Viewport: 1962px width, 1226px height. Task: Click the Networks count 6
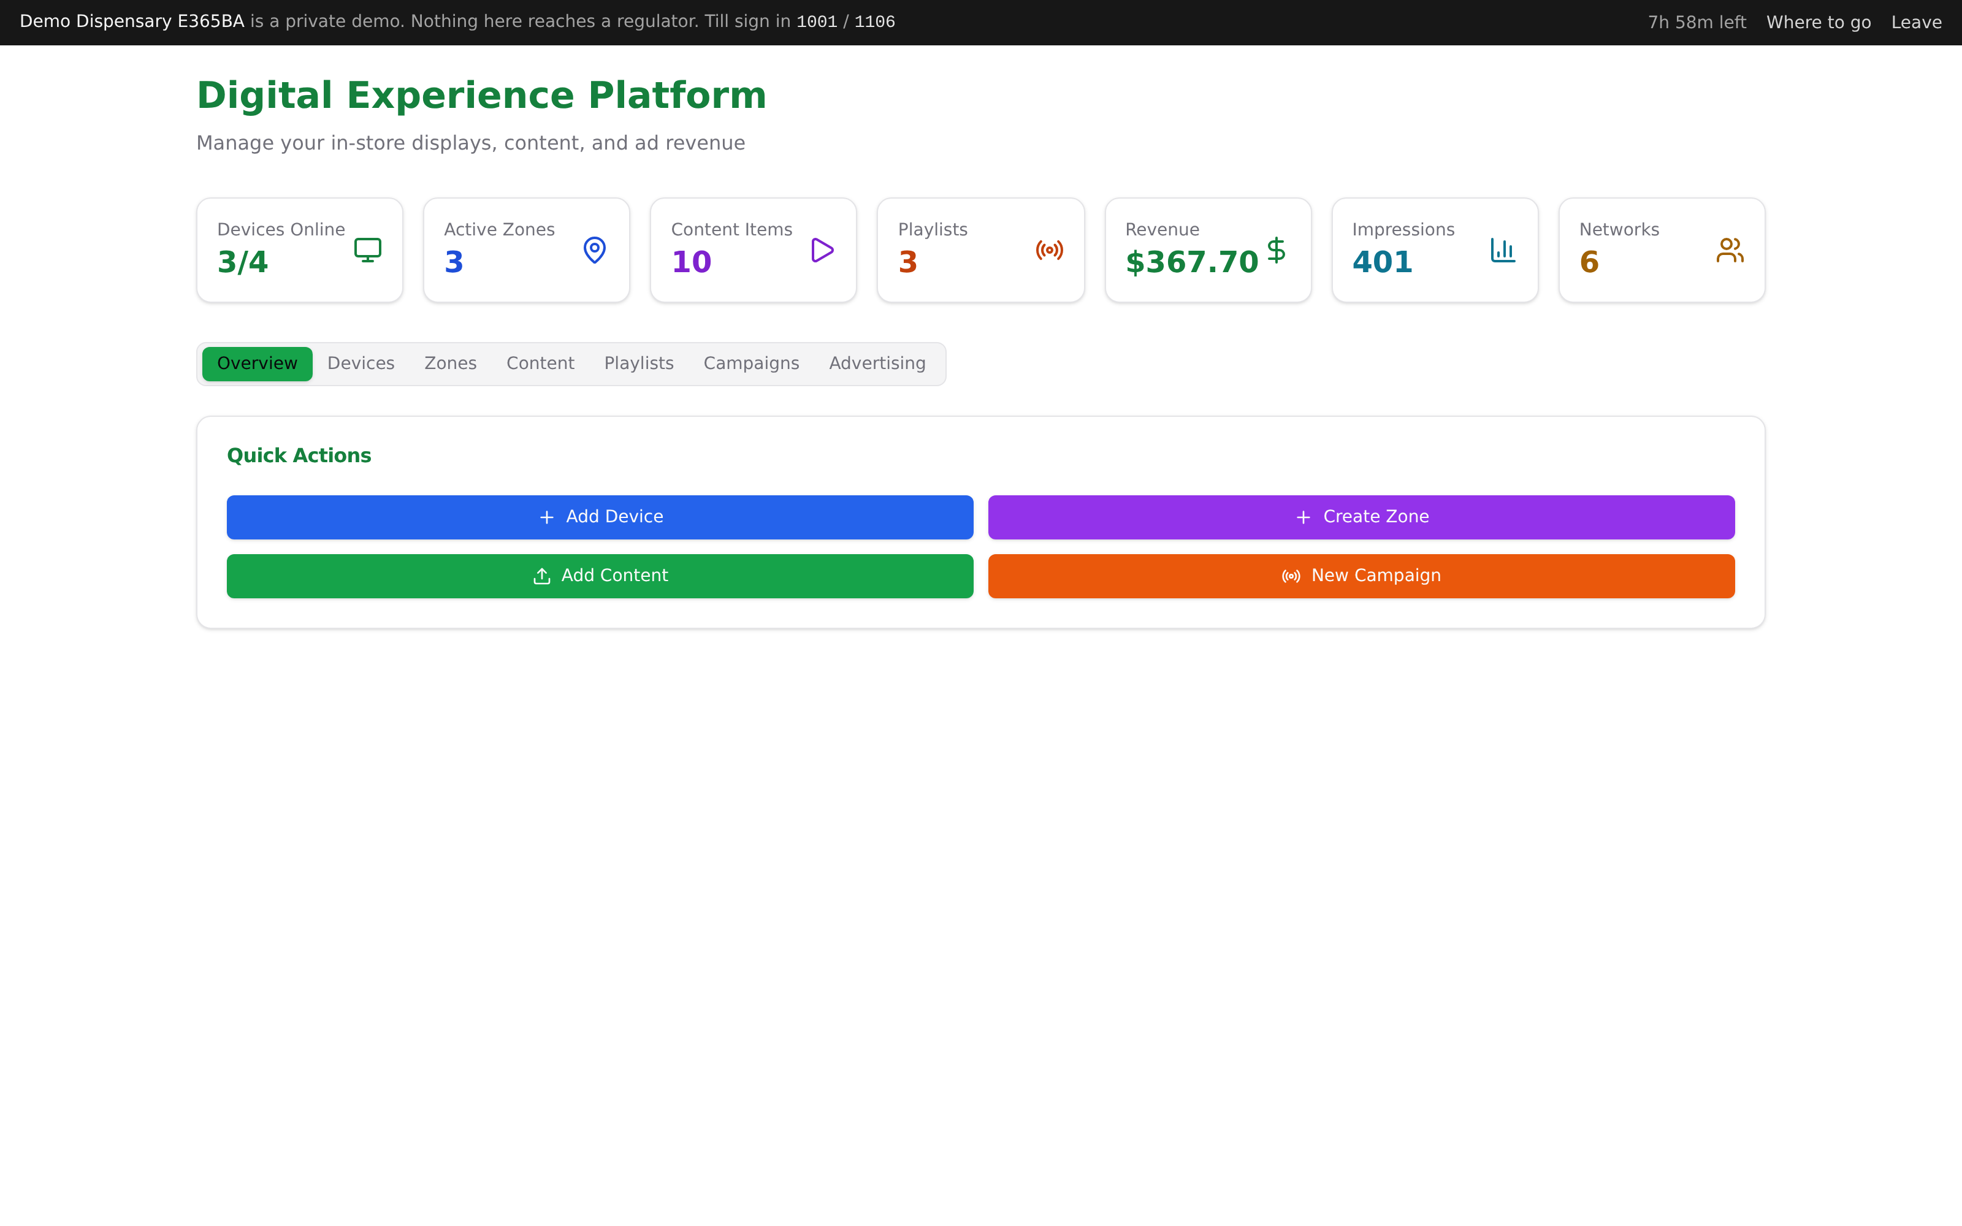(x=1589, y=262)
